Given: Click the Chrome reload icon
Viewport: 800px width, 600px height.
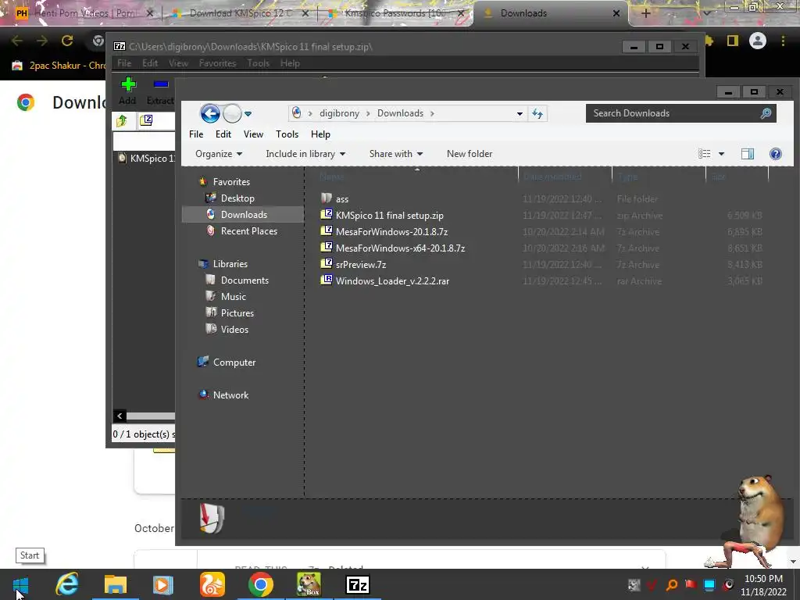Looking at the screenshot, I should [67, 41].
